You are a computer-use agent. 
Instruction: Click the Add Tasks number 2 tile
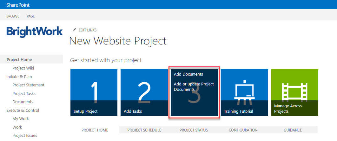tap(144, 93)
